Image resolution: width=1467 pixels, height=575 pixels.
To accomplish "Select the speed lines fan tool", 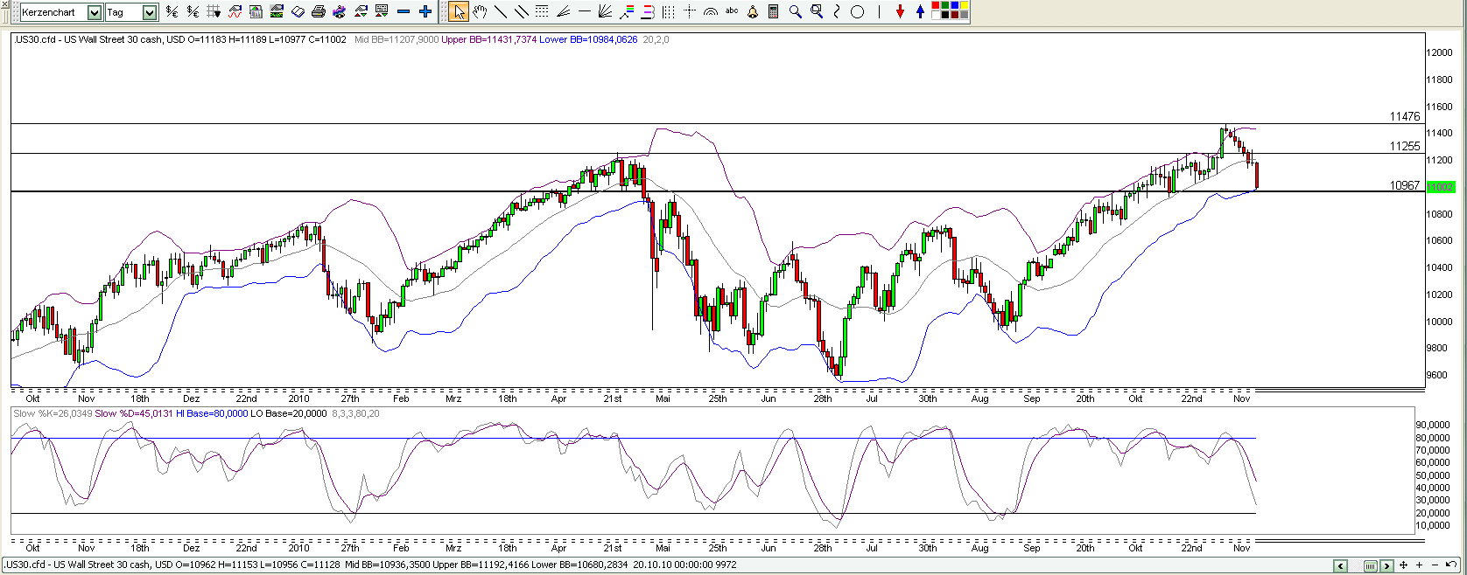I will (563, 11).
